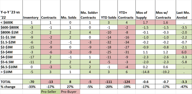Click the Mos of Supply header

[x=145, y=10]
